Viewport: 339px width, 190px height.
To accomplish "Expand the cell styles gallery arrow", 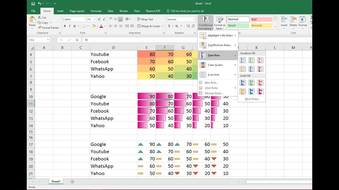I will tap(275, 27).
